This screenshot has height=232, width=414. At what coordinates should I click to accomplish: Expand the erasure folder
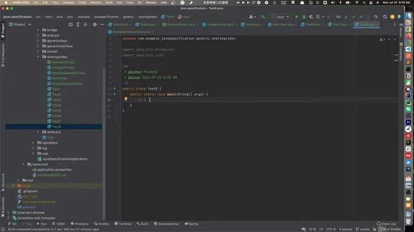click(38, 35)
